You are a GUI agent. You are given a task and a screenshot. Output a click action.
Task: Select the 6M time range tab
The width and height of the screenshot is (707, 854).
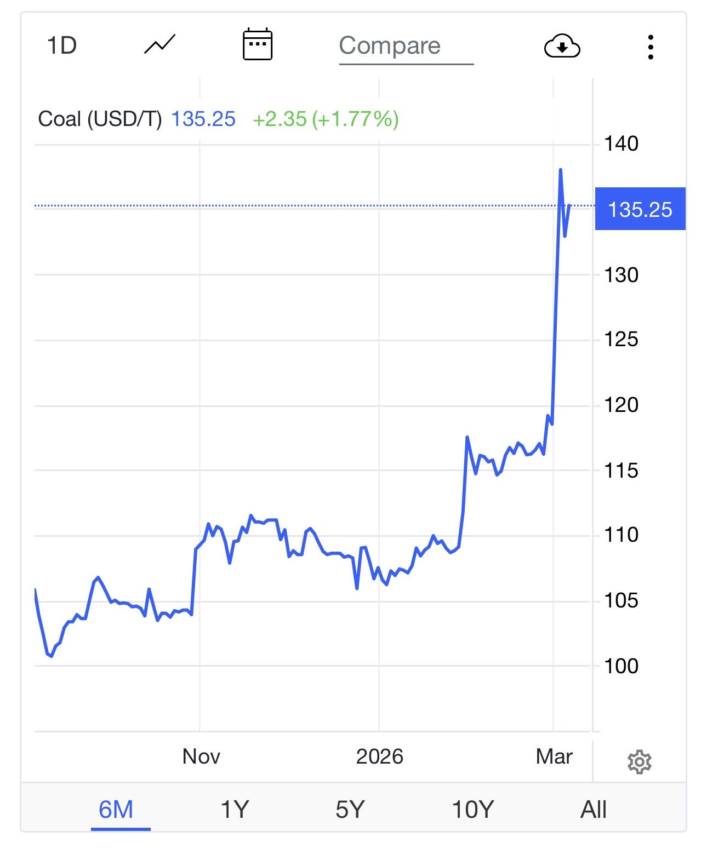pyautogui.click(x=116, y=810)
